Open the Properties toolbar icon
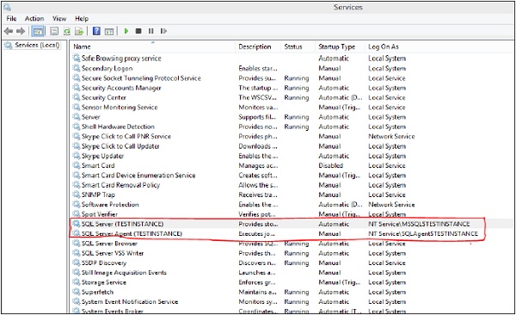516x315 pixels. [x=54, y=31]
